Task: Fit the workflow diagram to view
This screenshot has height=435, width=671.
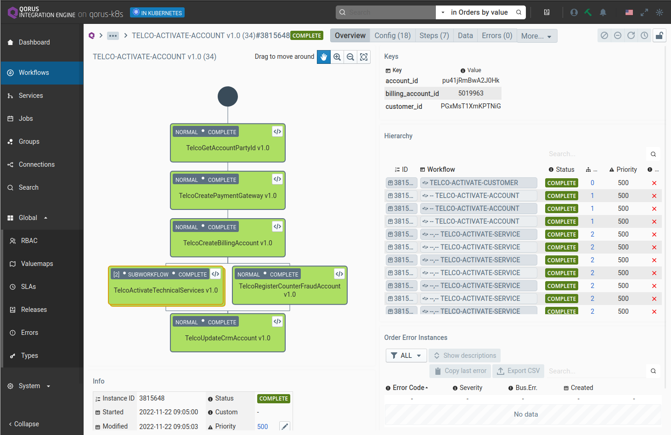Action: (364, 56)
